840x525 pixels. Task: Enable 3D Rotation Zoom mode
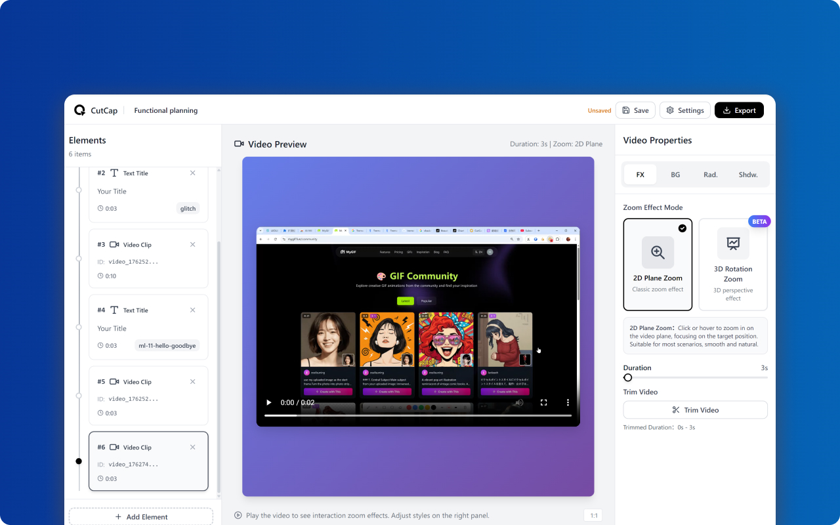[x=733, y=264]
